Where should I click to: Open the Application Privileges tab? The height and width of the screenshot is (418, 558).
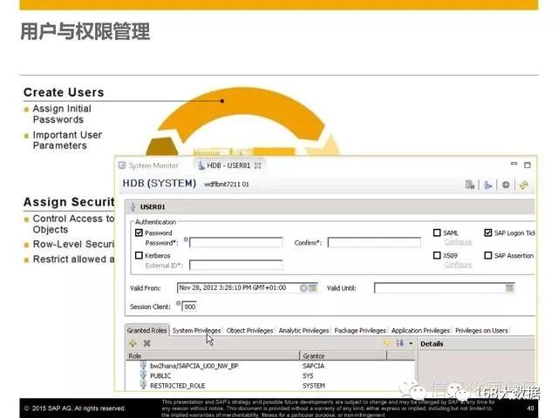(420, 331)
